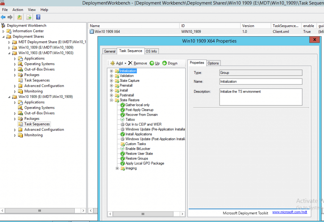
Task: Expand Win10 1909 Out-of-Box Drivers node
Action: click(15, 113)
